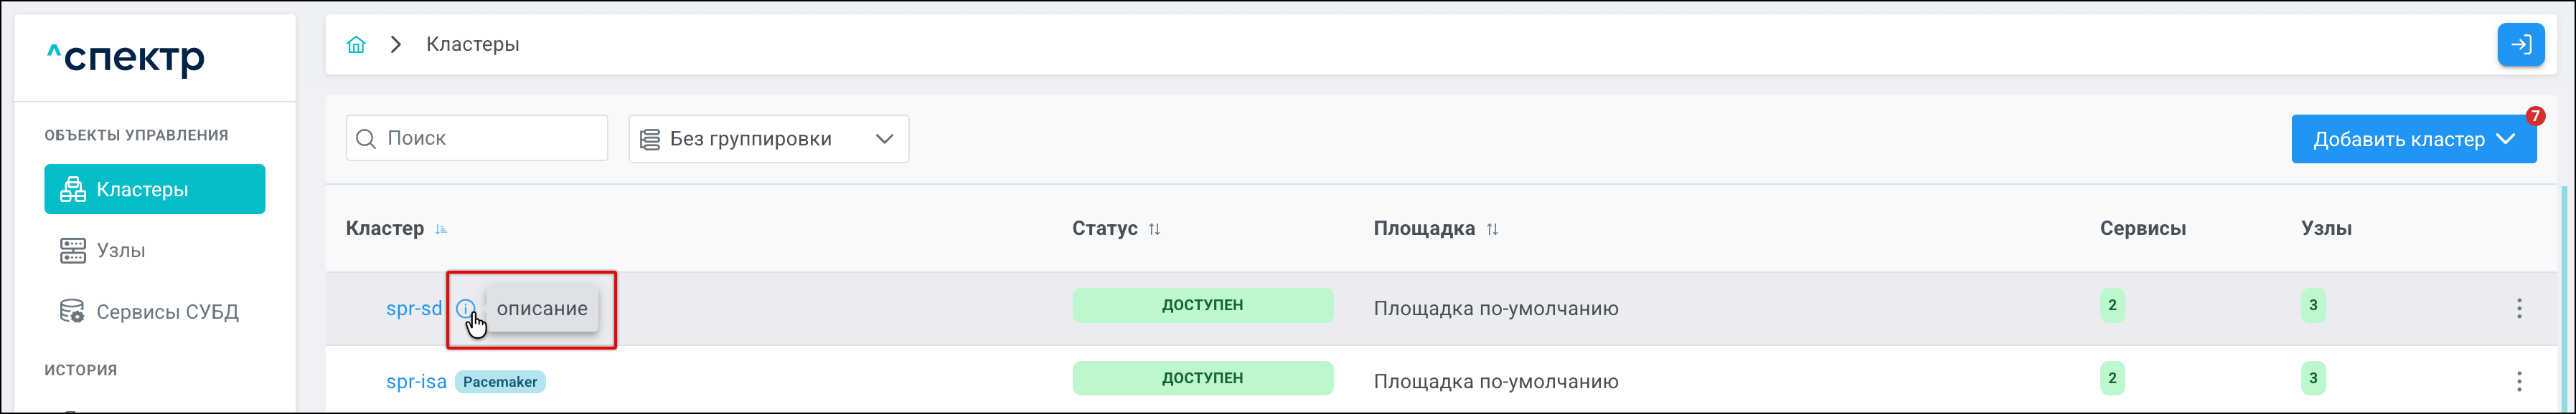This screenshot has height=414, width=2576.
Task: Open the spr-isa cluster link
Action: click(x=416, y=381)
